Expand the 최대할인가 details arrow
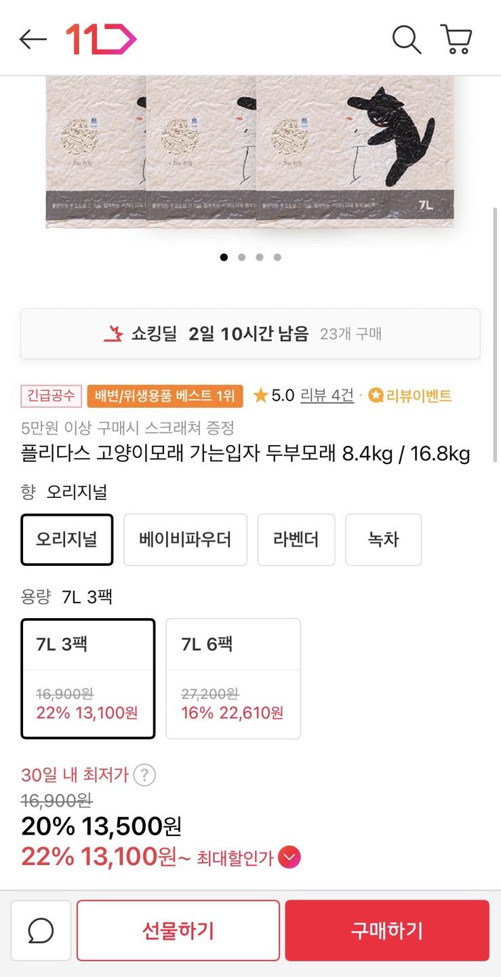Viewport: 501px width, 977px height. (x=289, y=858)
